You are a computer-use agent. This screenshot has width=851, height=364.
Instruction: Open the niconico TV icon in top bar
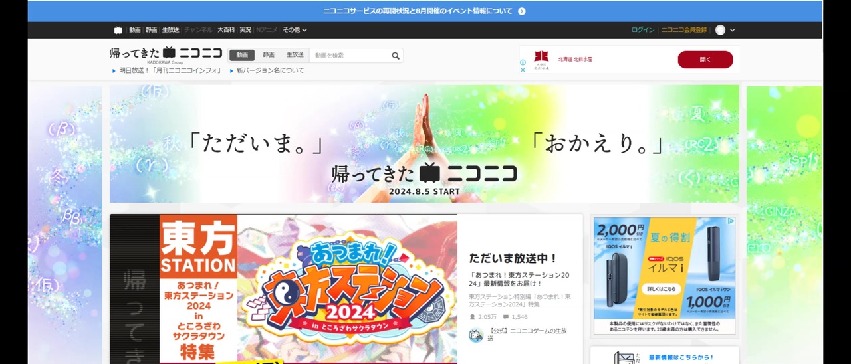(x=118, y=30)
